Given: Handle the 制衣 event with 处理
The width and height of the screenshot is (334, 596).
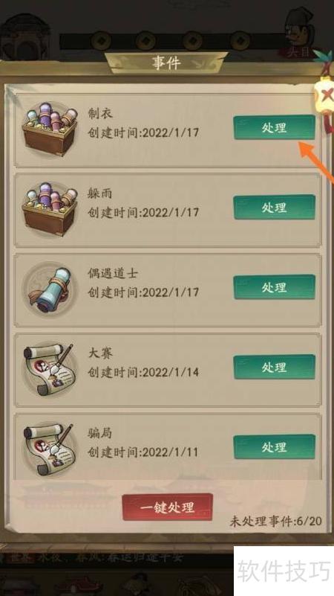Looking at the screenshot, I should (274, 127).
